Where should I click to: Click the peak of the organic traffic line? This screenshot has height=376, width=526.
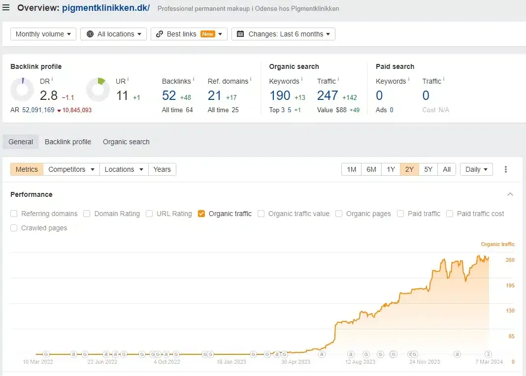pyautogui.click(x=479, y=256)
